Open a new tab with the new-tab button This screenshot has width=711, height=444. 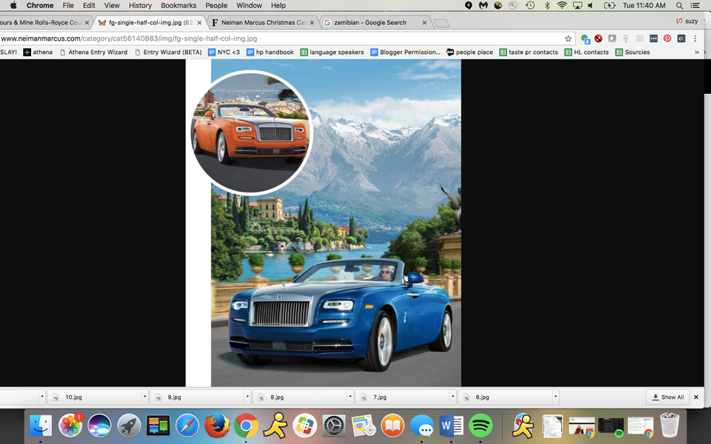click(x=441, y=23)
